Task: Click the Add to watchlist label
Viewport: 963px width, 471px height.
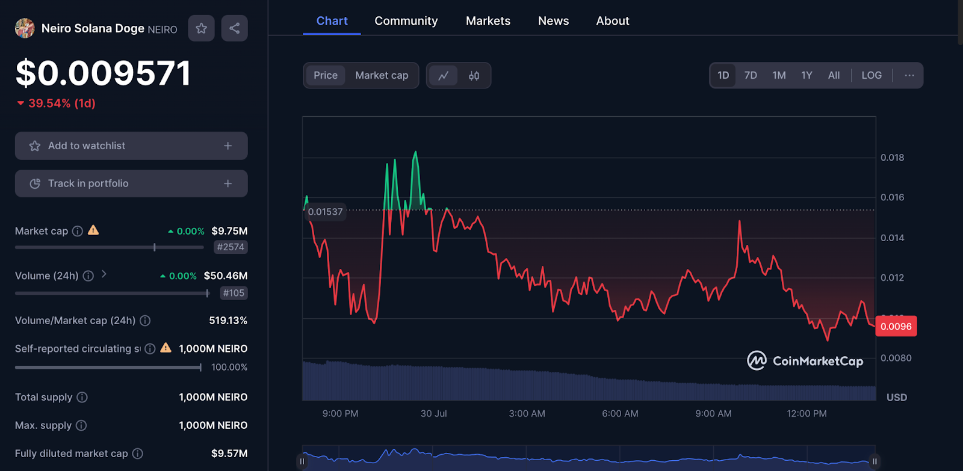Action: click(87, 146)
